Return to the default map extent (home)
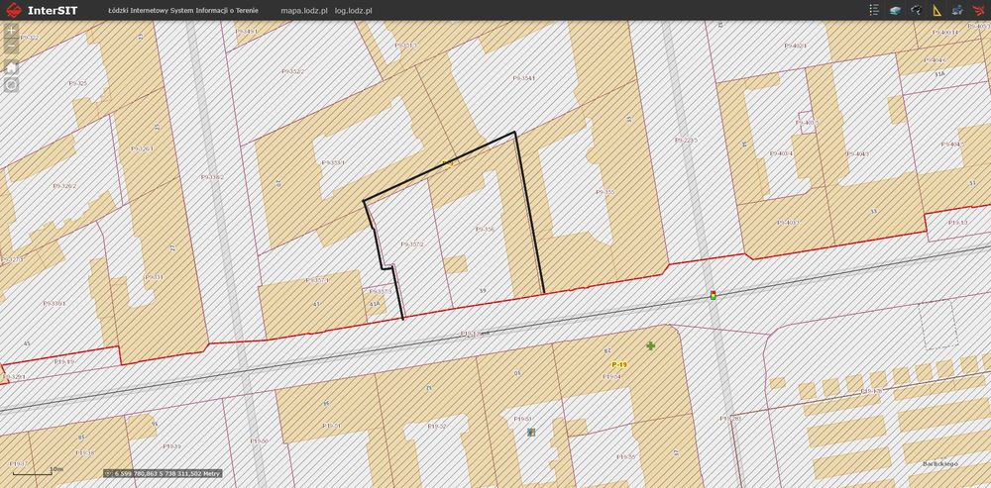This screenshot has width=991, height=488. coord(11,67)
